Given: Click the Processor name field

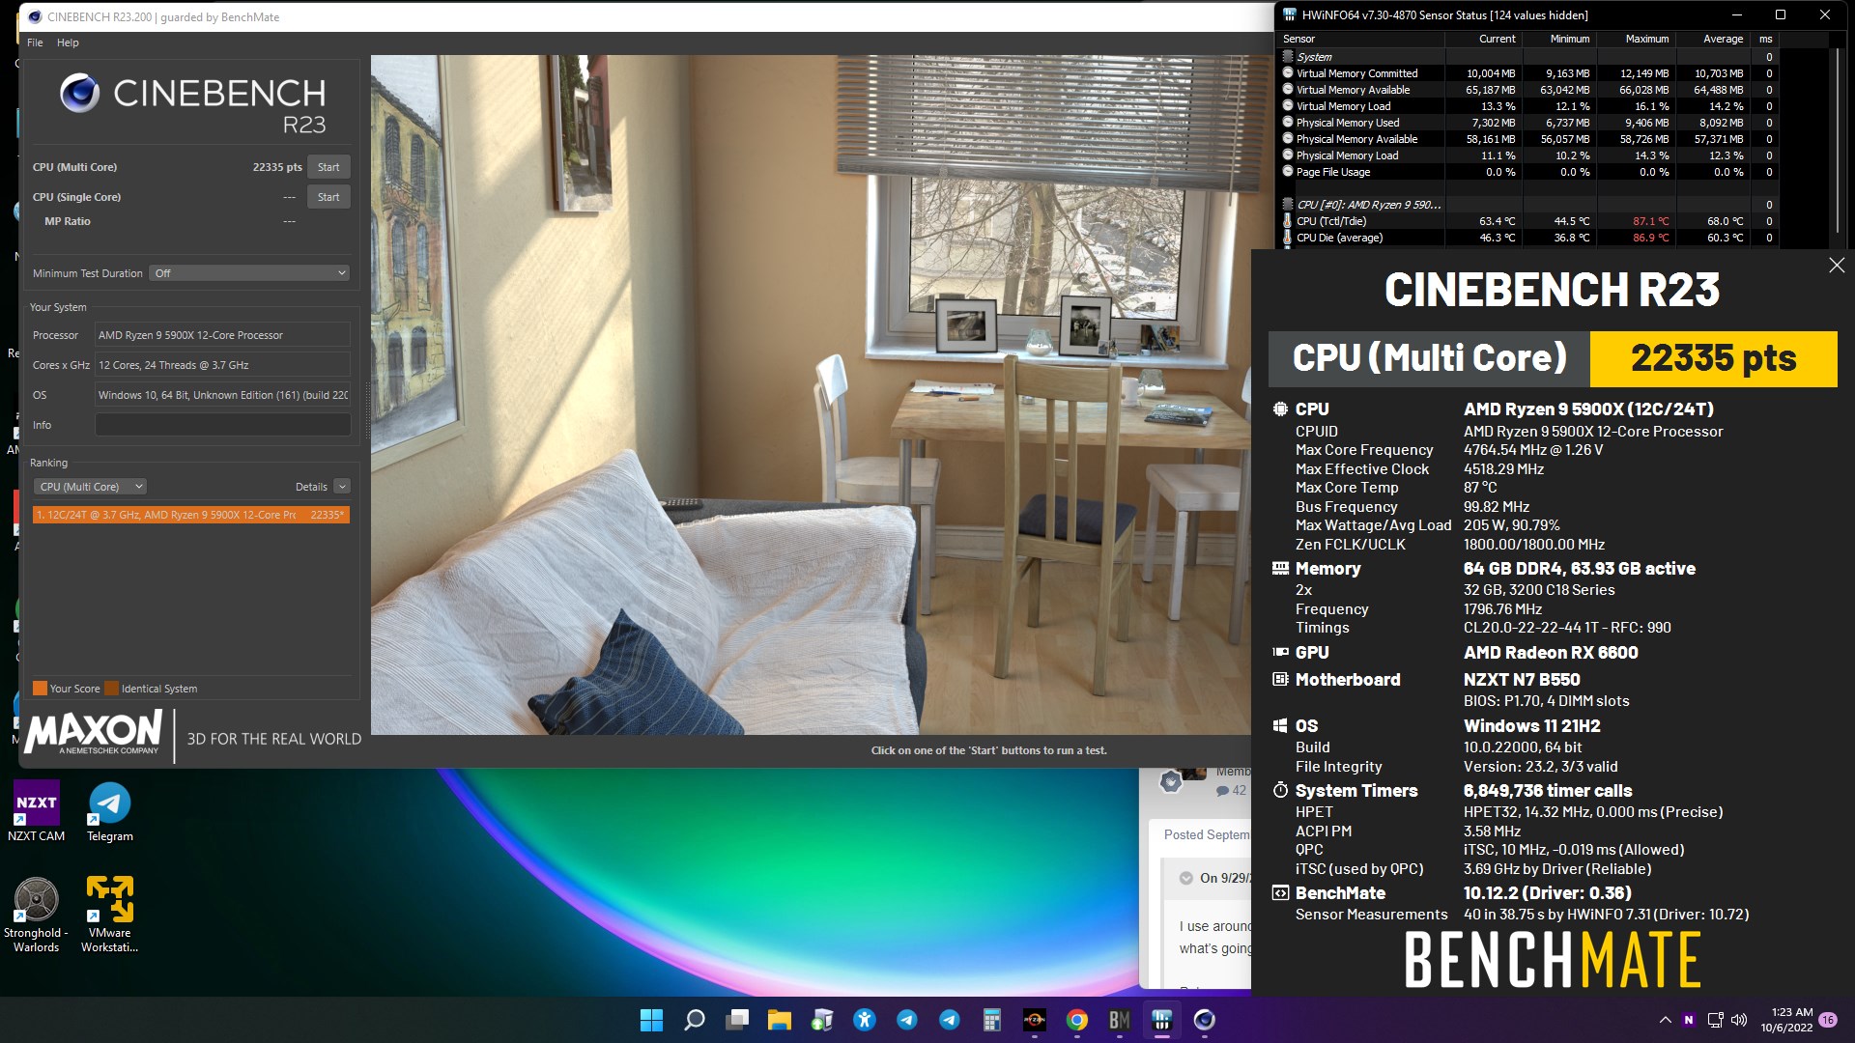Looking at the screenshot, I should [223, 335].
